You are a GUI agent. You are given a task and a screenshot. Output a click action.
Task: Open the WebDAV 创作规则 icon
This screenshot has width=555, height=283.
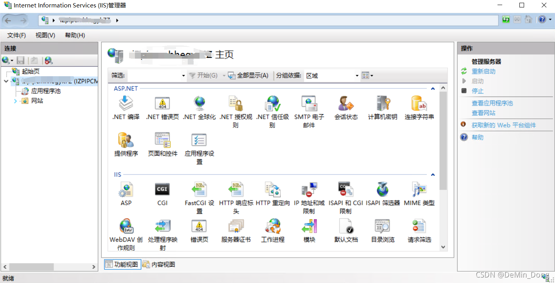(126, 226)
